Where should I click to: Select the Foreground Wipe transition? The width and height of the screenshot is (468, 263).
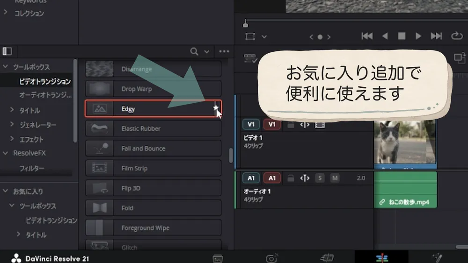click(153, 228)
